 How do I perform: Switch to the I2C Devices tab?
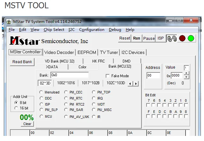tap(133, 53)
